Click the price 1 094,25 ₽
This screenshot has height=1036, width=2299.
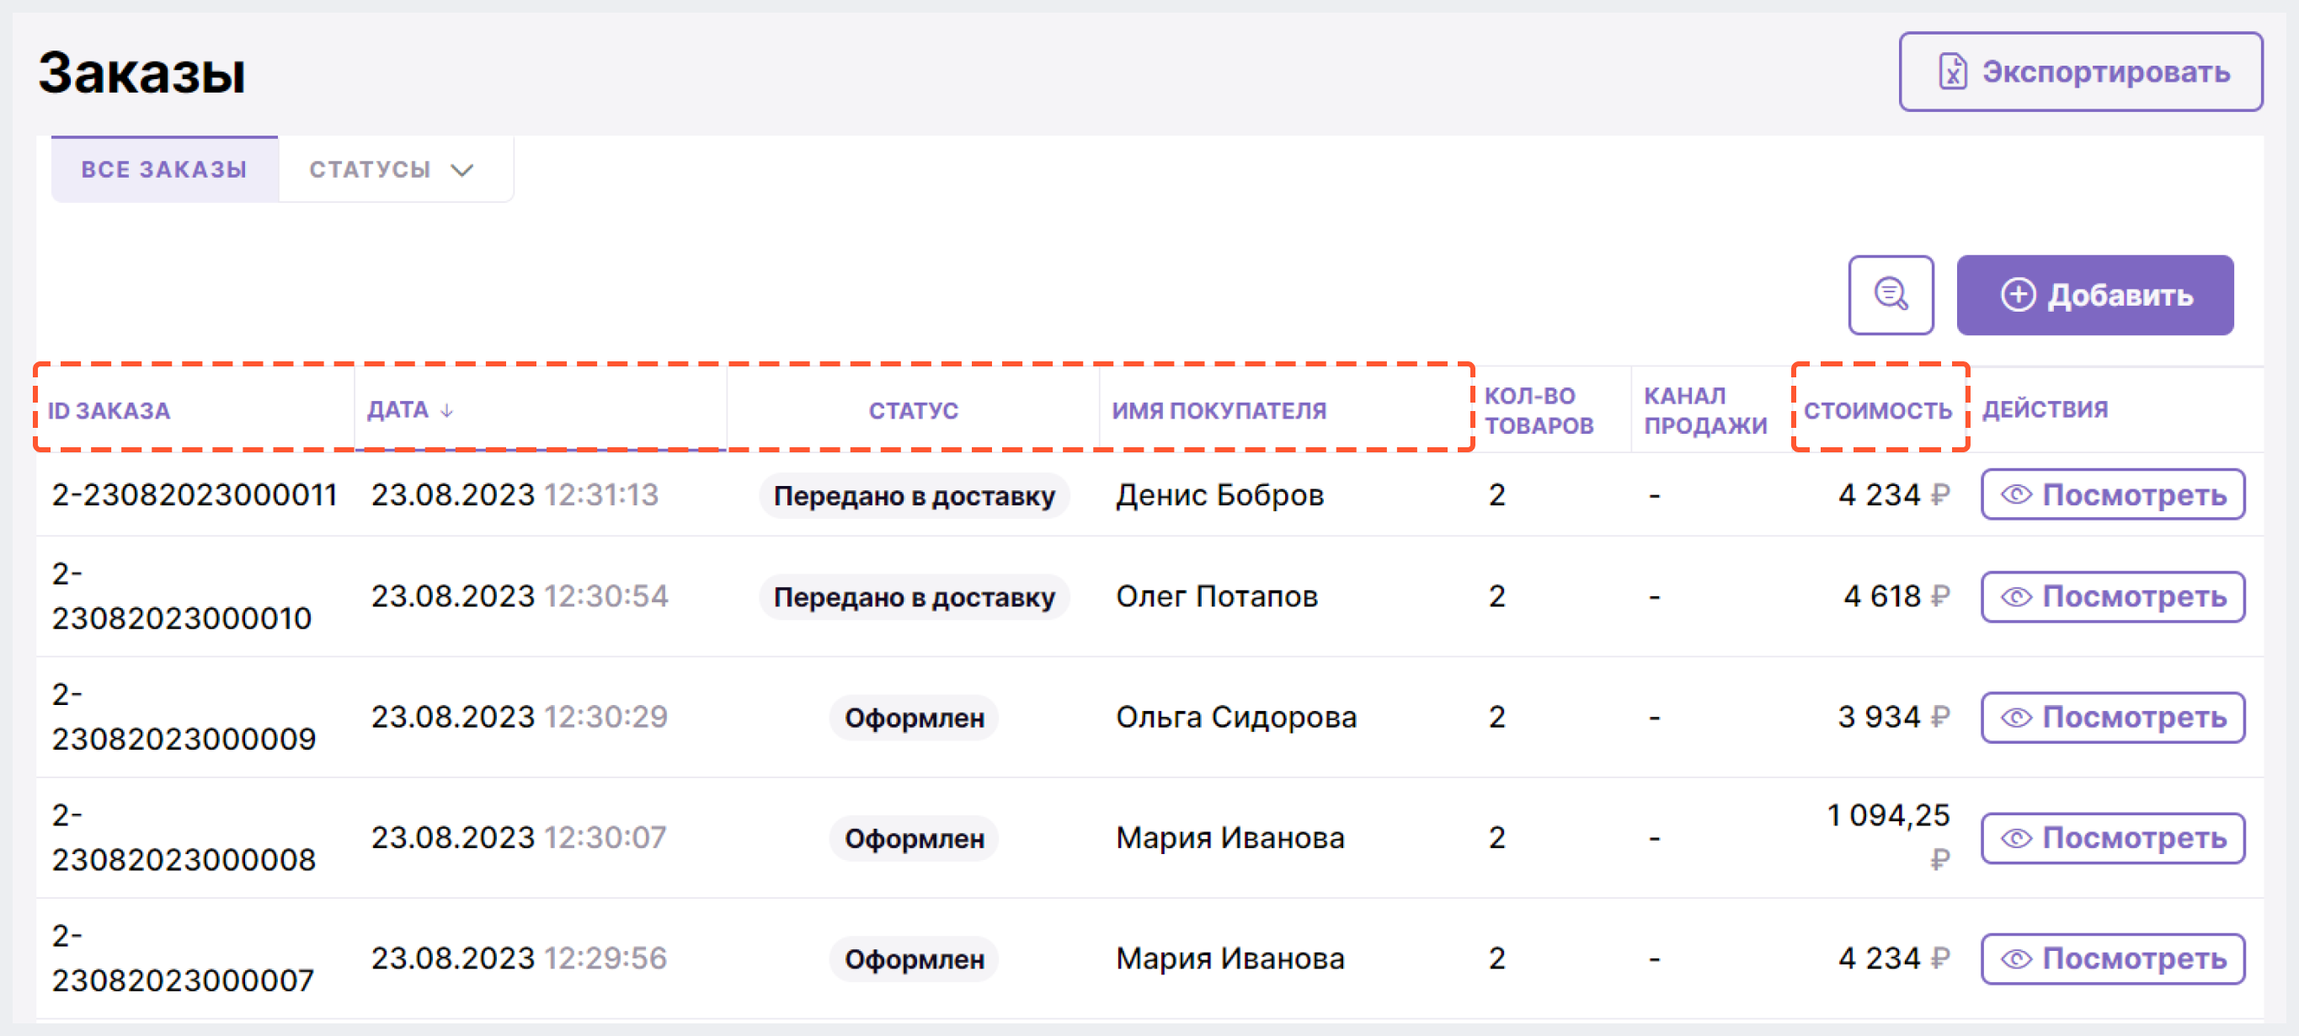[1888, 837]
